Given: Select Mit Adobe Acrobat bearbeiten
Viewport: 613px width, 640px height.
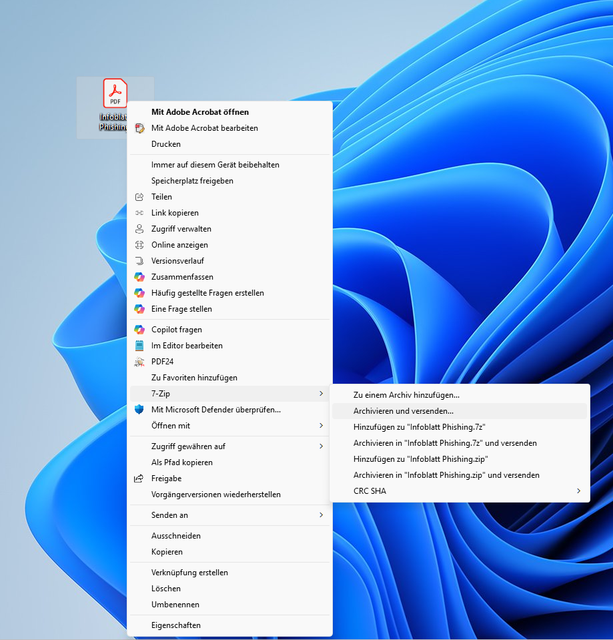Looking at the screenshot, I should [x=229, y=128].
